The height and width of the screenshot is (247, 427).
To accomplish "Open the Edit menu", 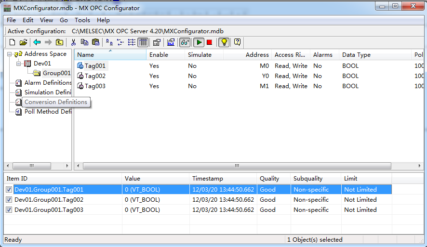I will tap(28, 20).
